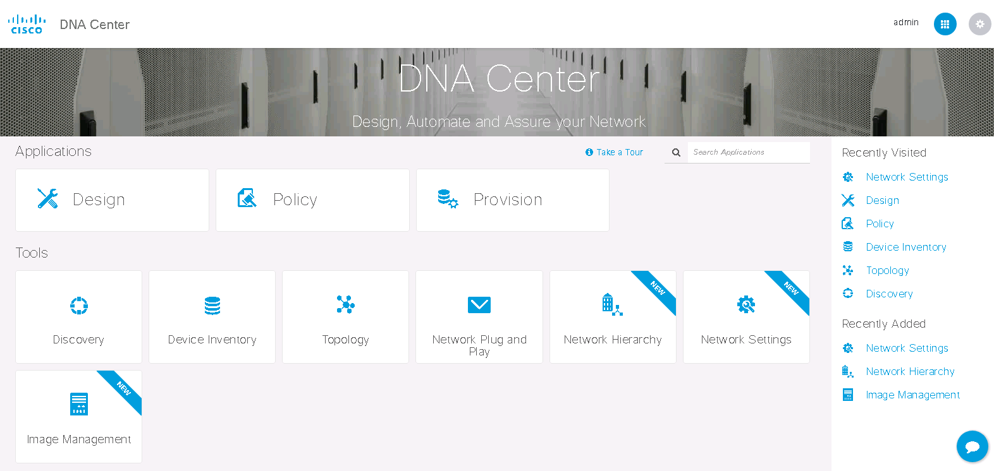Open Network Hierarchy link in Recently Added
The height and width of the screenshot is (471, 994).
[911, 371]
